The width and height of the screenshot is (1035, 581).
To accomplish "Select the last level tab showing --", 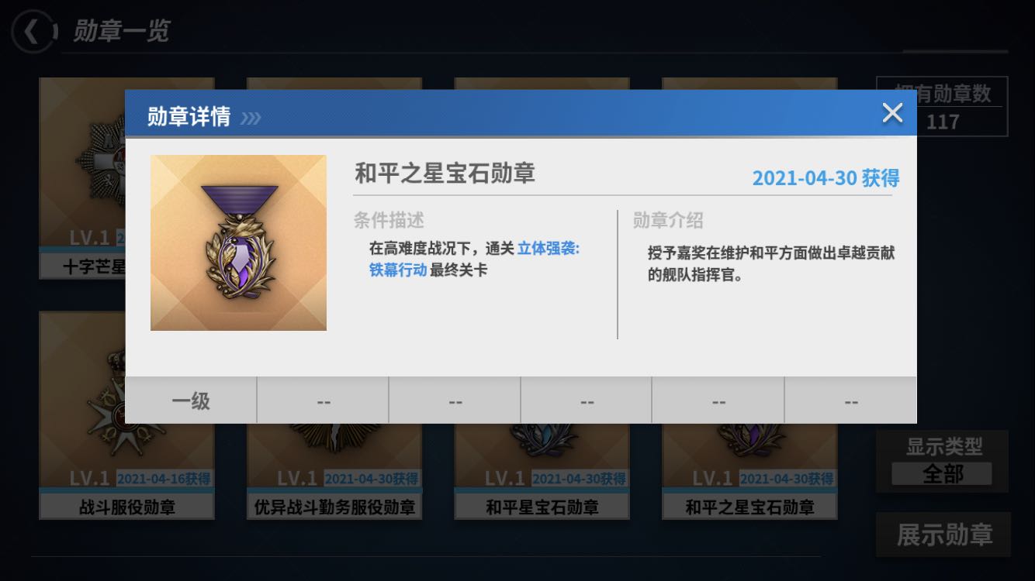I will click(851, 401).
